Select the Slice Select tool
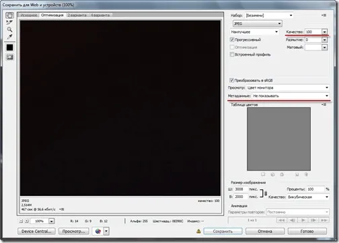This screenshot has width=339, height=243. [9, 22]
